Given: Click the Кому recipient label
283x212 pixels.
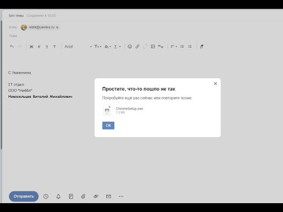Looking at the screenshot, I should point(12,27).
